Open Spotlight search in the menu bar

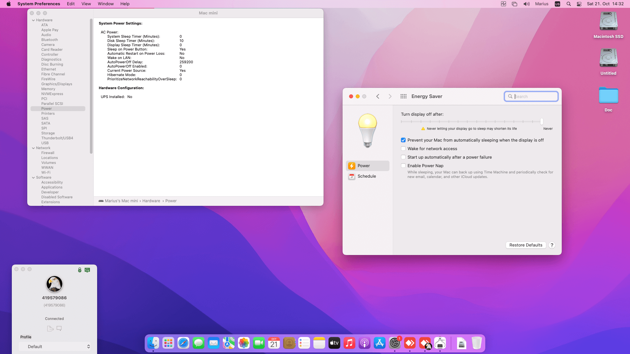[569, 4]
